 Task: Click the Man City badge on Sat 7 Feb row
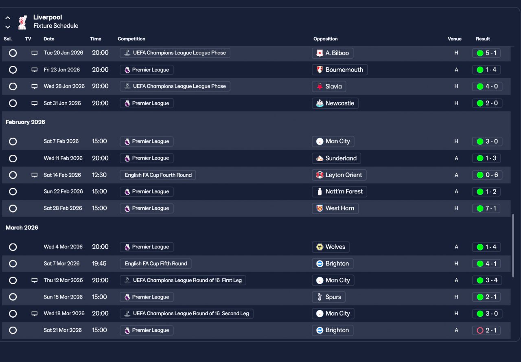[320, 141]
